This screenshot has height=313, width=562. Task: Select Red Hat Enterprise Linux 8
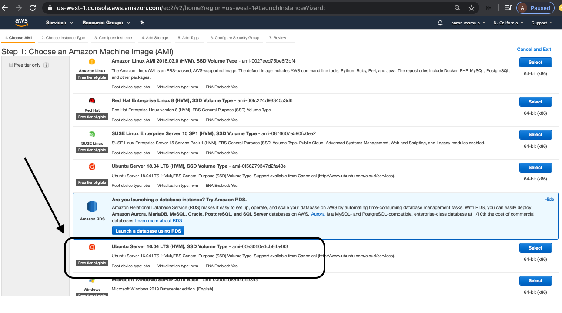coord(535,102)
